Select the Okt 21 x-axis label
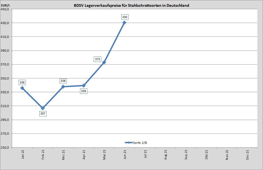The image size is (263, 170). coord(206,155)
